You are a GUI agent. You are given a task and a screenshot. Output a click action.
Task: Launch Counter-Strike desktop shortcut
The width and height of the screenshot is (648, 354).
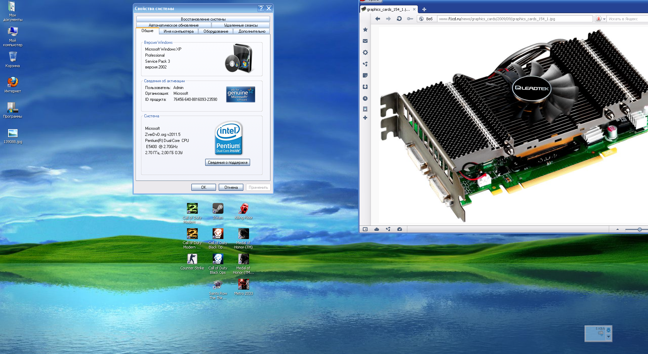point(192,262)
